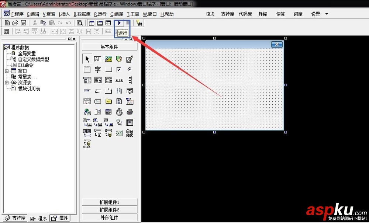Save the program with the floppy icon

point(23,23)
